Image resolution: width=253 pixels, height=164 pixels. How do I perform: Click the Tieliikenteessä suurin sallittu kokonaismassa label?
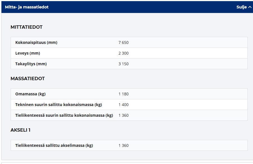coord(64,115)
